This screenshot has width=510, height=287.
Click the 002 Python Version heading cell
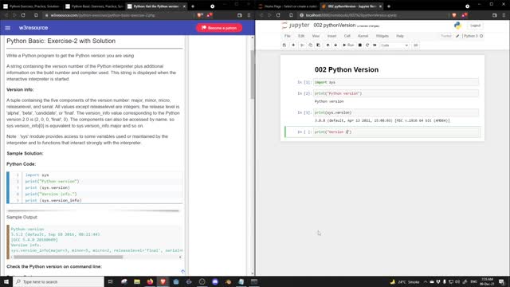[347, 69]
